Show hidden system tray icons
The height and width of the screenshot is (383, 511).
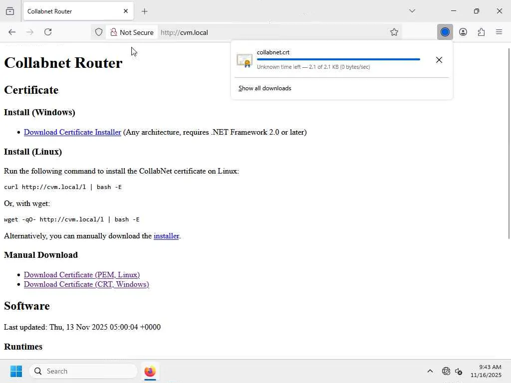click(x=430, y=371)
